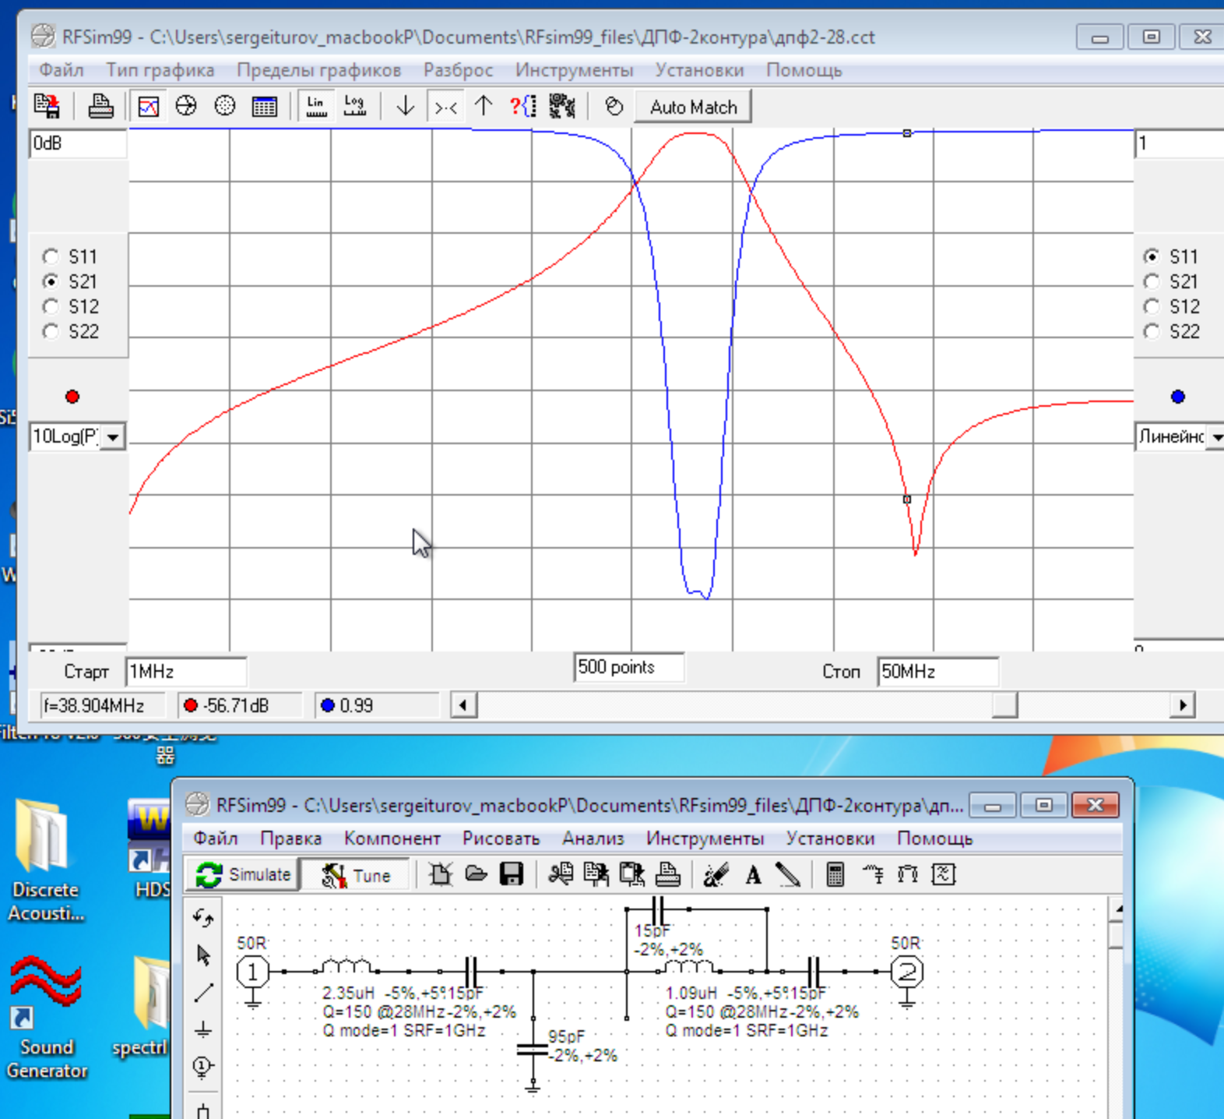Open the tabular data view icon
1224x1119 pixels.
(x=265, y=106)
